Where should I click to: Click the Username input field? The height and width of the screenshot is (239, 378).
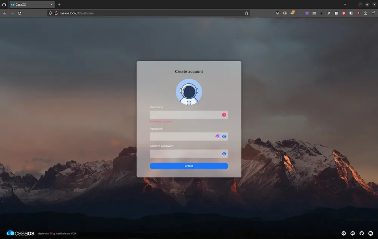(189, 115)
